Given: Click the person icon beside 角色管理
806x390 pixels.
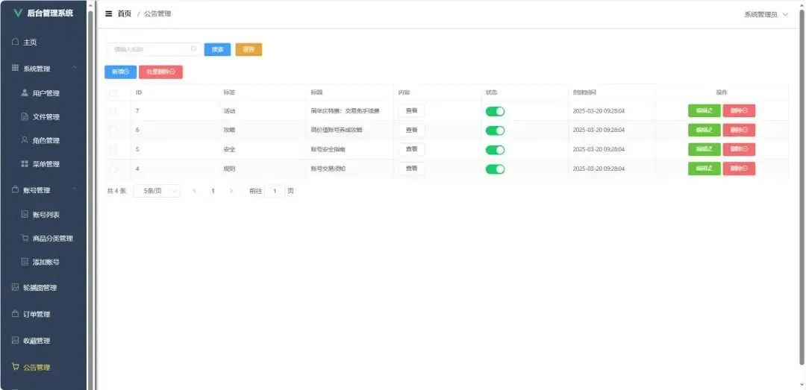Looking at the screenshot, I should coord(25,139).
